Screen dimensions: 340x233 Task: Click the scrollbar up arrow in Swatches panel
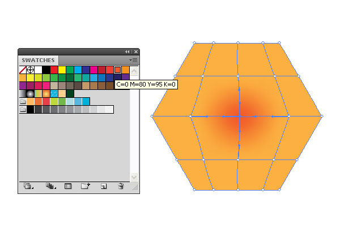(x=134, y=71)
